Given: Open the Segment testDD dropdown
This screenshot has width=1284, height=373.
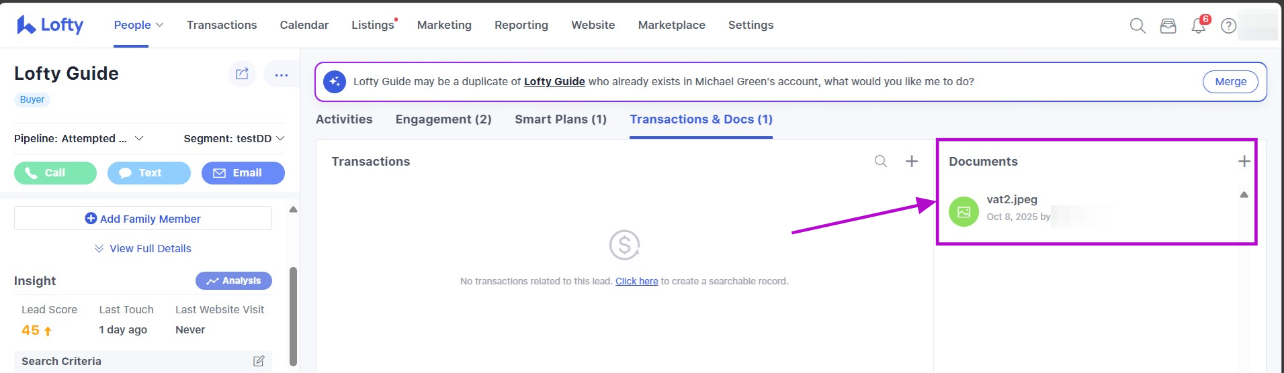Looking at the screenshot, I should (x=280, y=138).
